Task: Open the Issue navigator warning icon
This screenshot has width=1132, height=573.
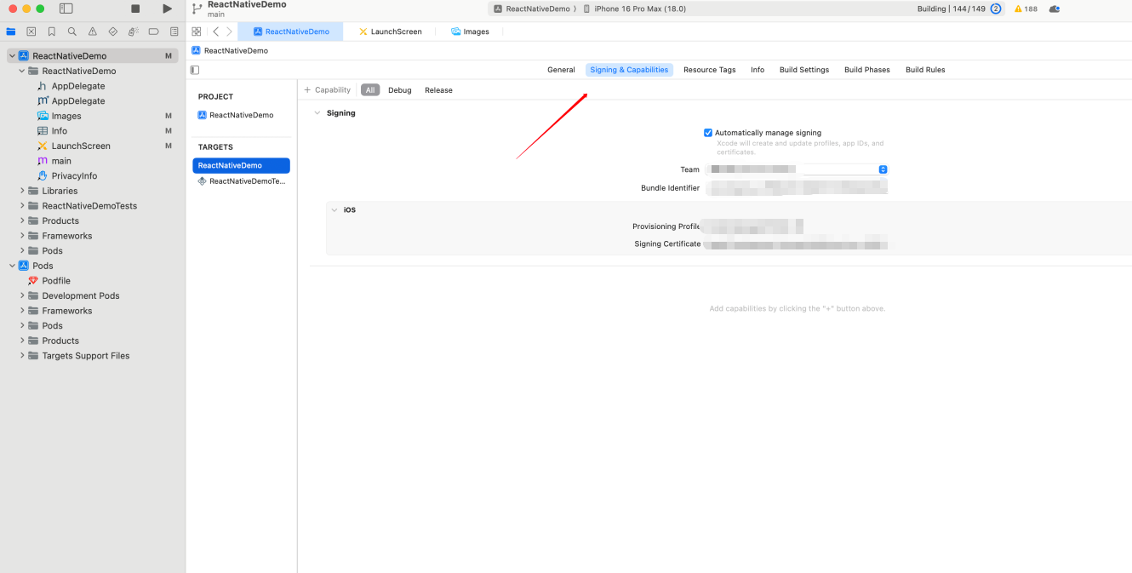Action: [x=93, y=32]
